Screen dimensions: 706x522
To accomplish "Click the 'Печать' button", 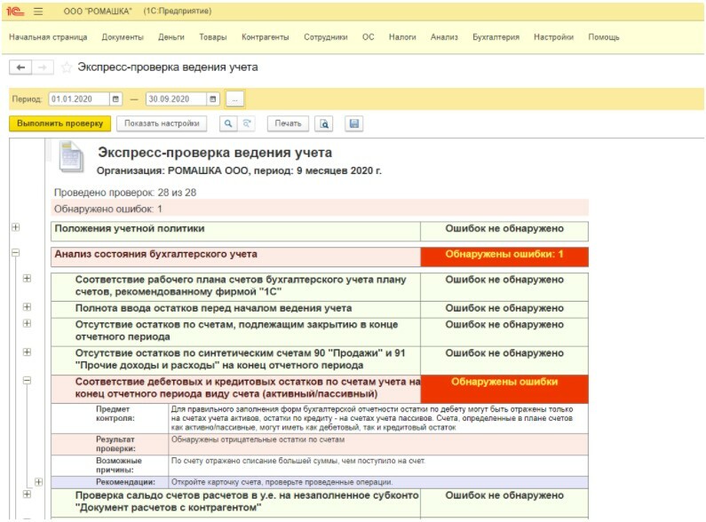I will 288,124.
